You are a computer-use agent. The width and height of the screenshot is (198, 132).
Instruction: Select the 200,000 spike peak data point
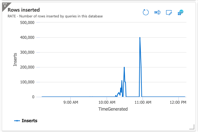click(x=124, y=67)
